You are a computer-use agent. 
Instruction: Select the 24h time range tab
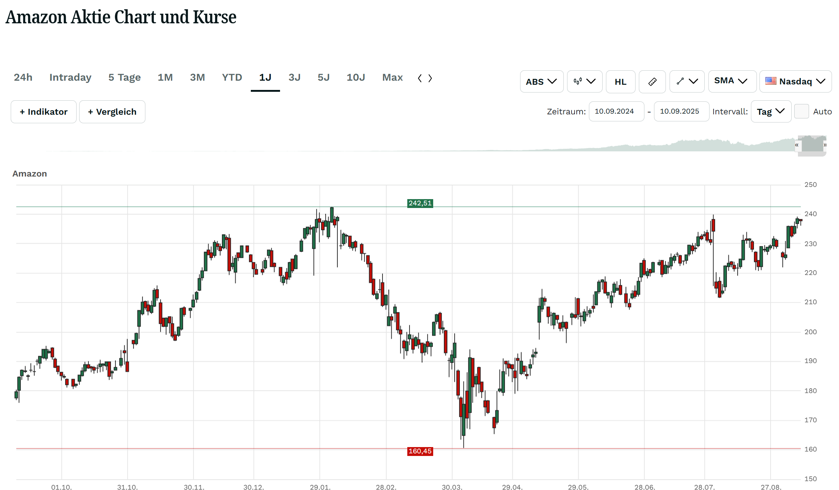(x=23, y=77)
